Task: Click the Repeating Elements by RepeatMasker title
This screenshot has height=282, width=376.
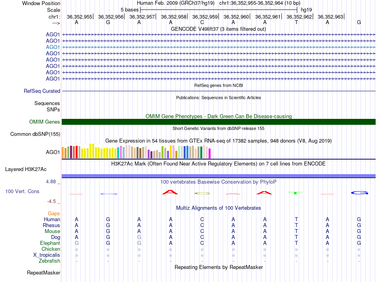Action: (x=218, y=267)
